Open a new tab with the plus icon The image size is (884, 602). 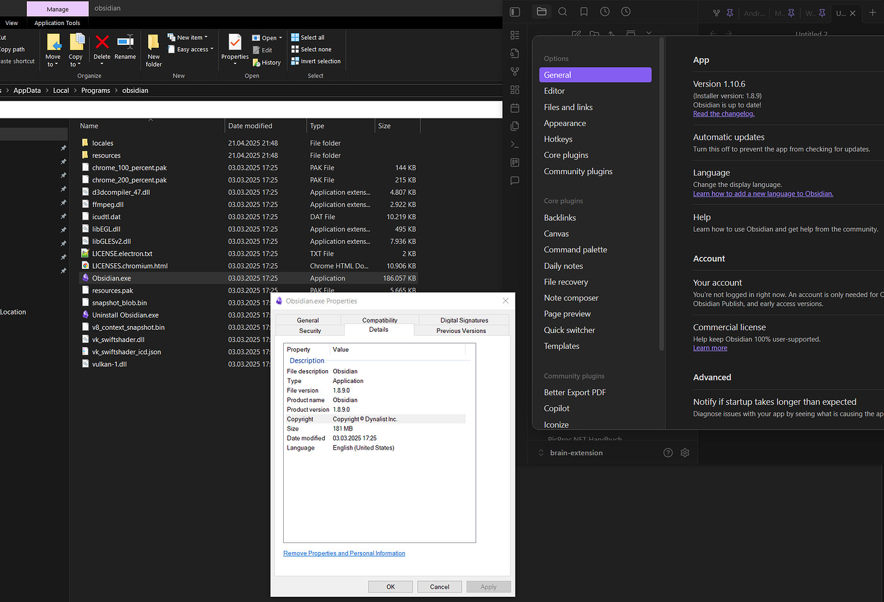tap(872, 13)
